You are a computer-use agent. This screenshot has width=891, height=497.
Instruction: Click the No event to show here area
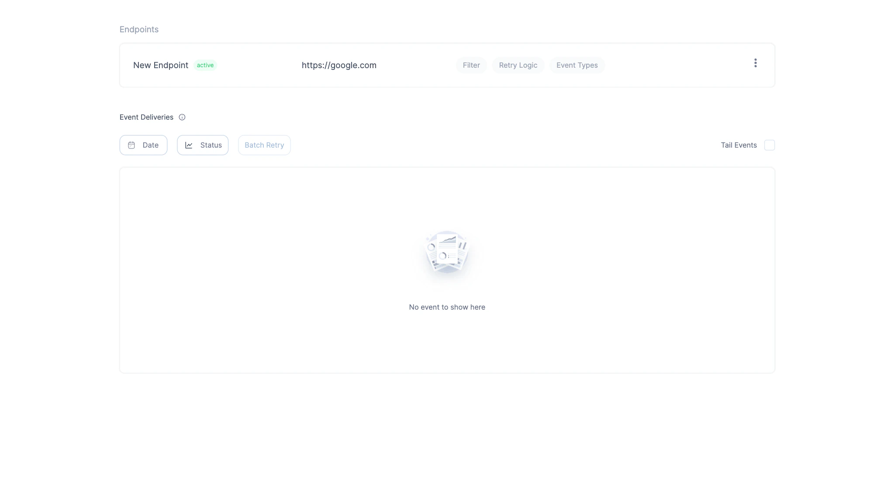pyautogui.click(x=446, y=307)
